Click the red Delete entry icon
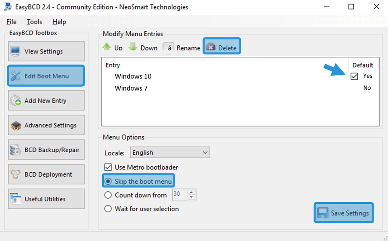 210,47
